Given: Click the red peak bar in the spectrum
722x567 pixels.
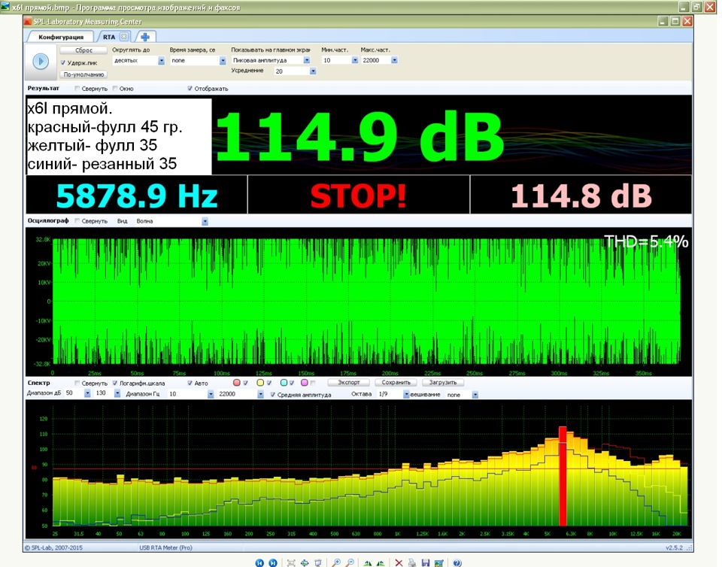Looking at the screenshot, I should click(563, 476).
